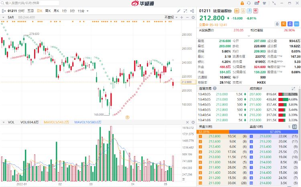The width and height of the screenshot is (301, 187).
Task: Switch order book depth to 5
Action: [x=289, y=127]
